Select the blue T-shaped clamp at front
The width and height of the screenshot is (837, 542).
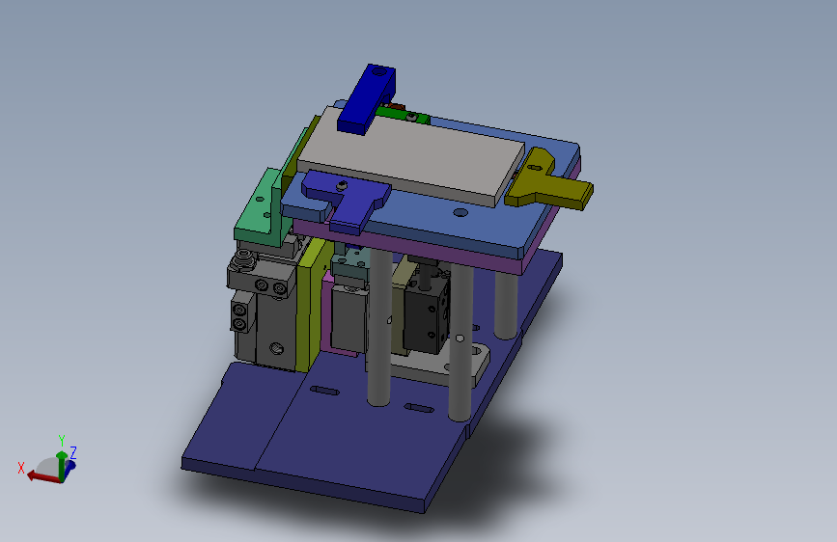click(348, 200)
